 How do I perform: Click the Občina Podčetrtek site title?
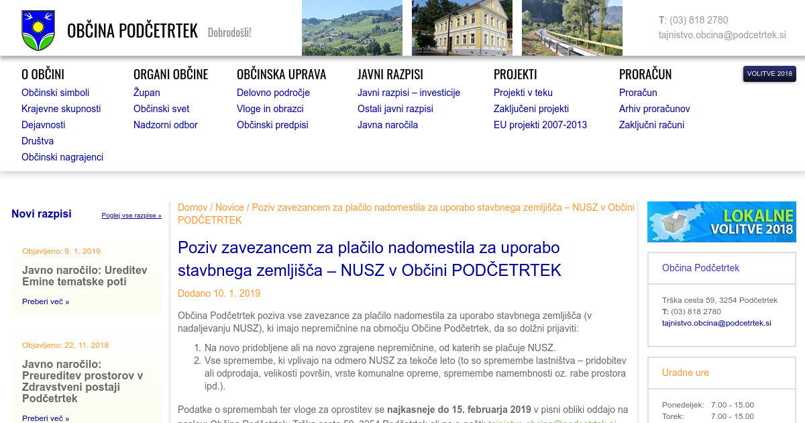pyautogui.click(x=132, y=31)
